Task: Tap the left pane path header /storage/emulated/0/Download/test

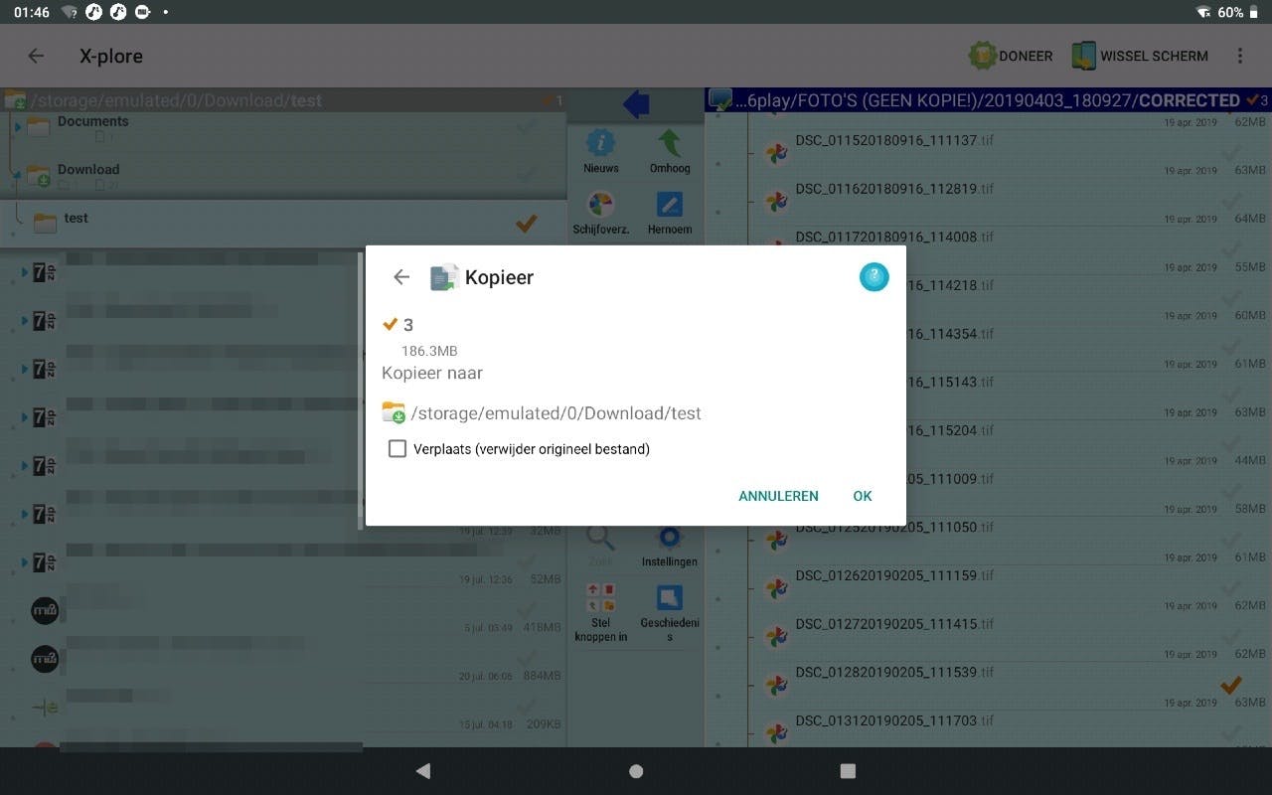Action: click(x=177, y=100)
